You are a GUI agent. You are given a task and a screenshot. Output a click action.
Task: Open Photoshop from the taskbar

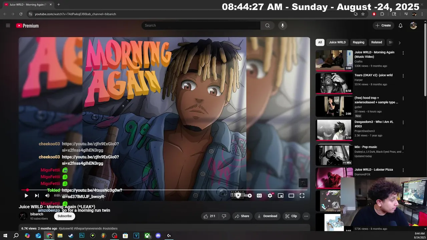coord(82,236)
